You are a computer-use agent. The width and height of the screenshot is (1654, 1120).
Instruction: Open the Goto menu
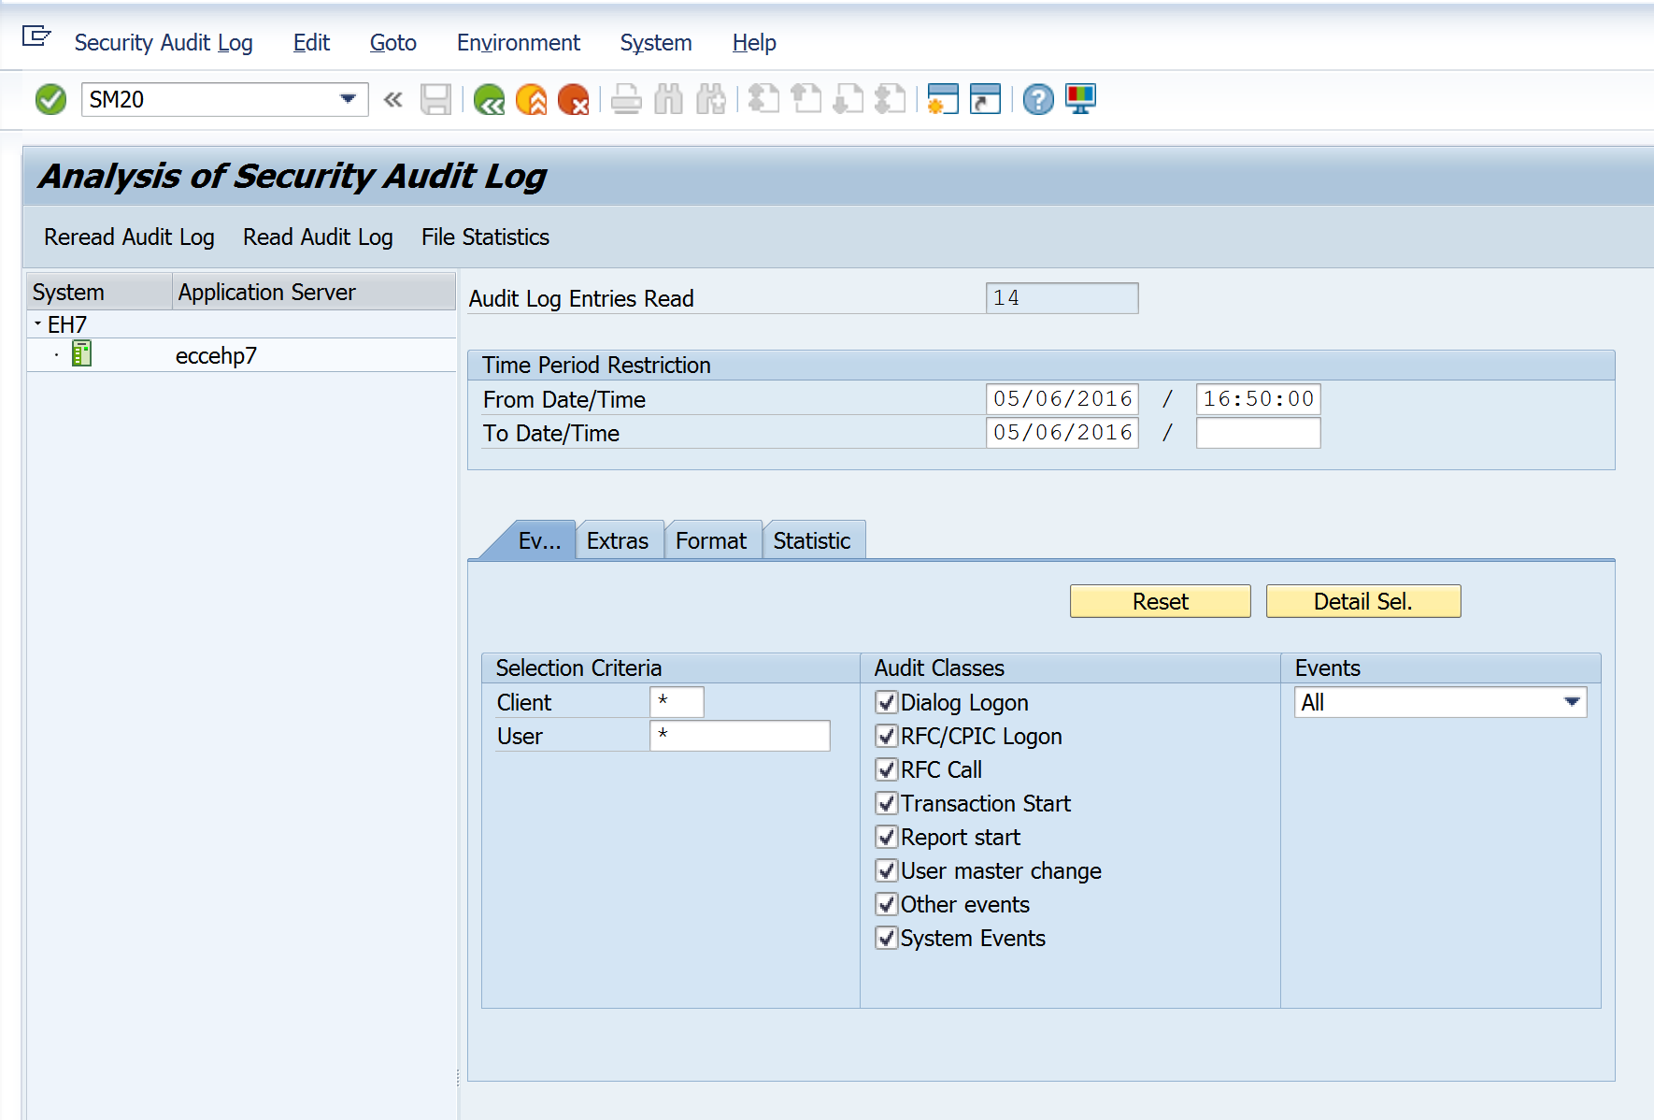click(x=393, y=42)
